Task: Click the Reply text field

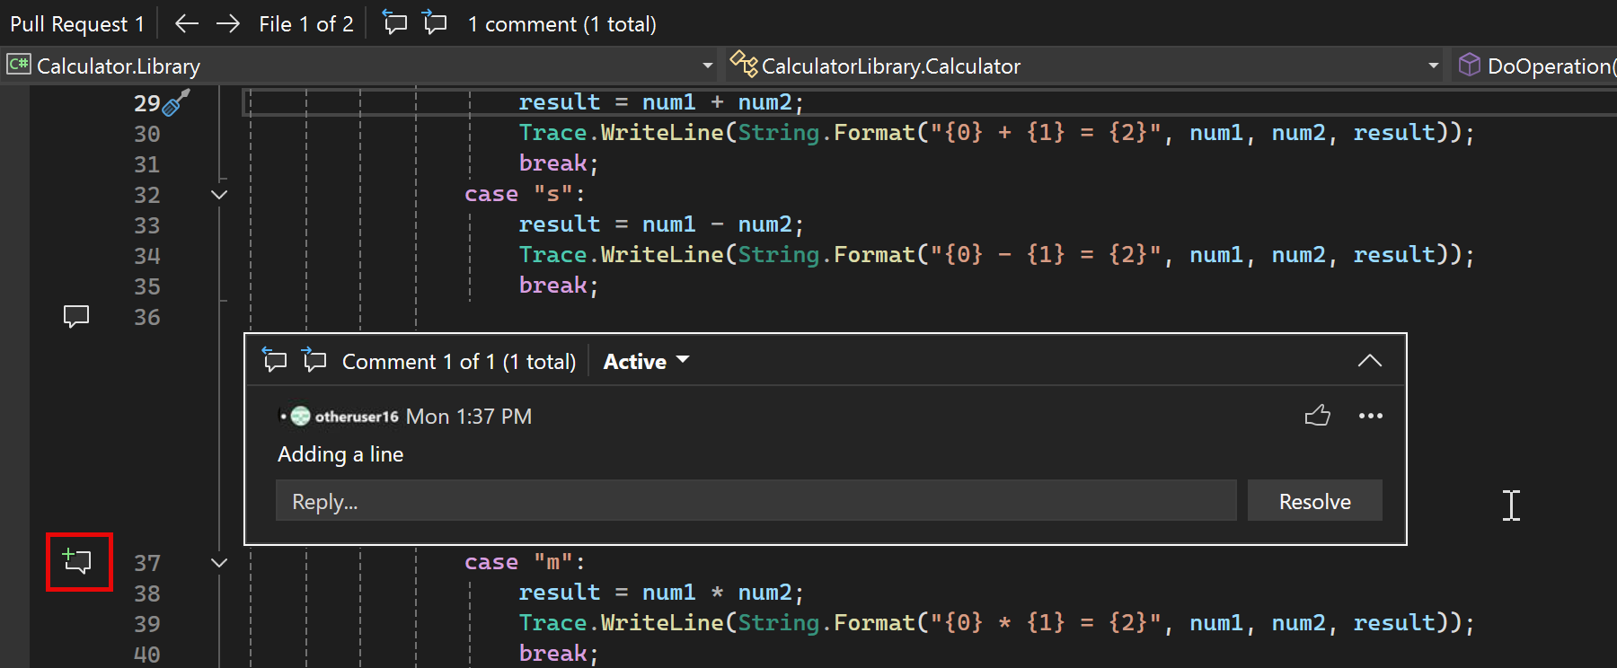Action: click(x=755, y=501)
